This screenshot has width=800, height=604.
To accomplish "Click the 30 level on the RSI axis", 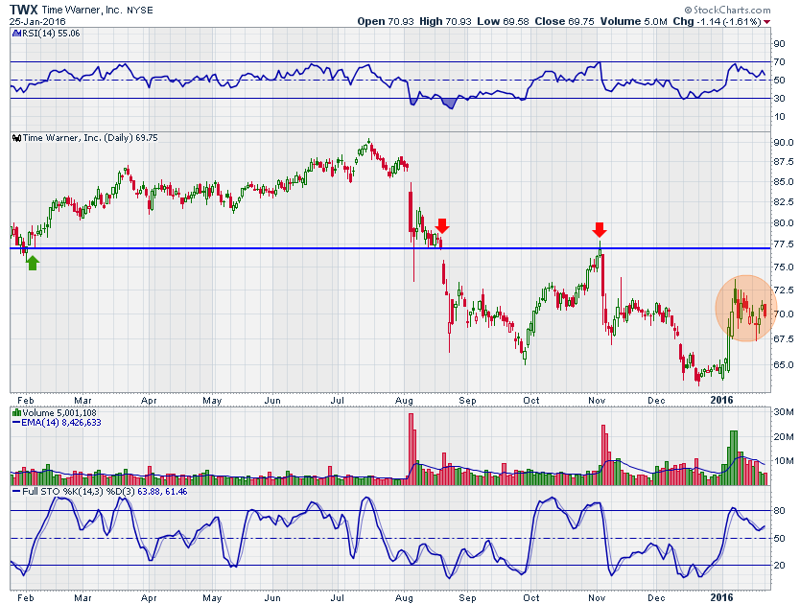I will [779, 98].
